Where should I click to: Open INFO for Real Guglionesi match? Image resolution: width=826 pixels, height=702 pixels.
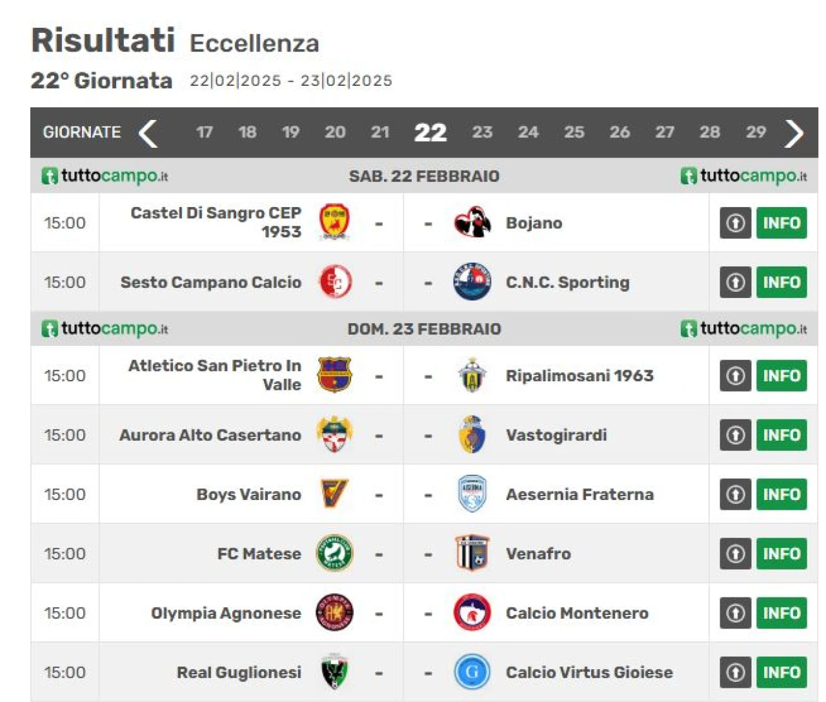click(x=781, y=672)
